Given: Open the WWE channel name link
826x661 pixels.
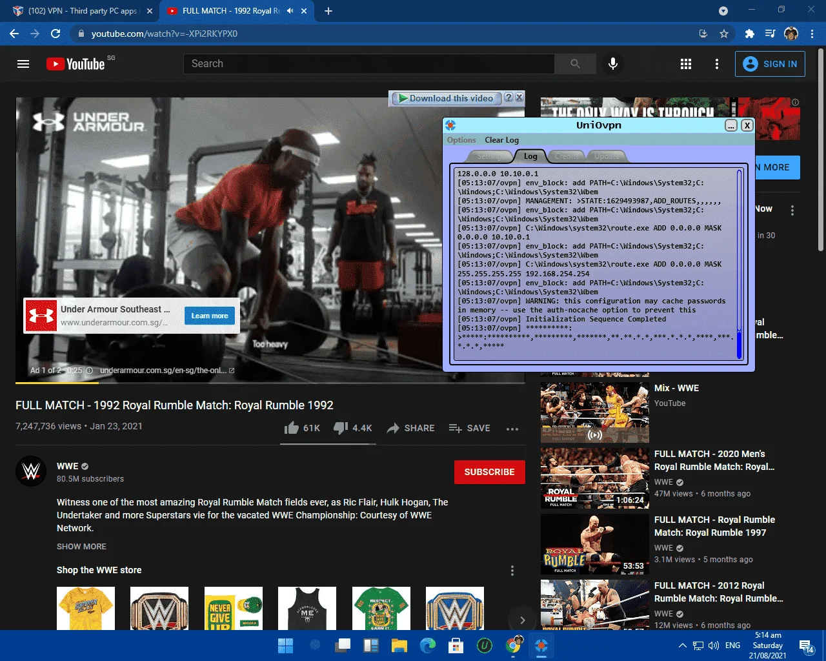Looking at the screenshot, I should point(67,466).
